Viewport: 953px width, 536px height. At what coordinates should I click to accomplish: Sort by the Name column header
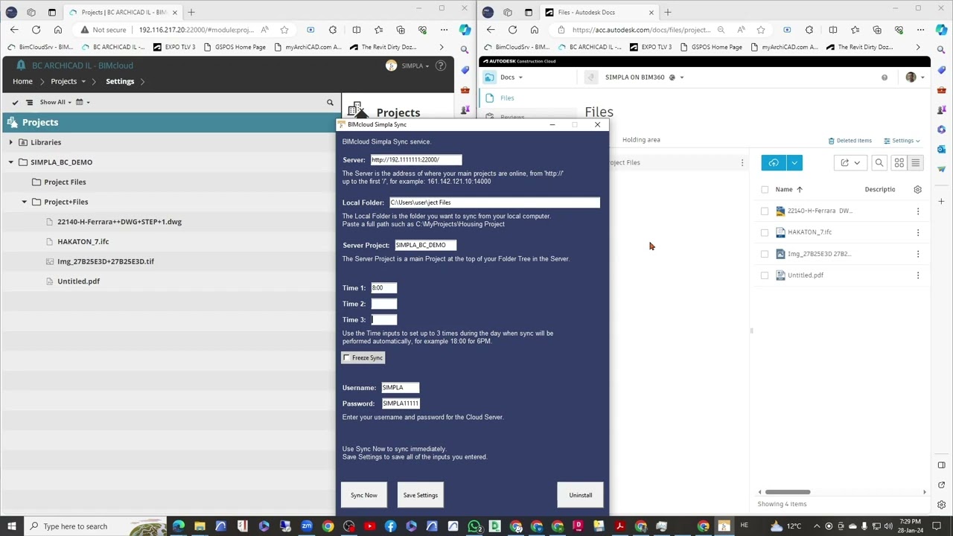784,190
